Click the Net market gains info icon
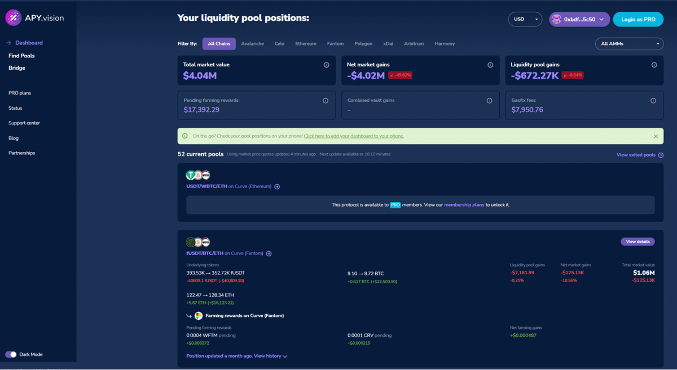 tap(490, 65)
